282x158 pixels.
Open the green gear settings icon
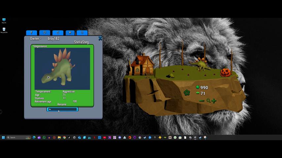tap(187, 93)
